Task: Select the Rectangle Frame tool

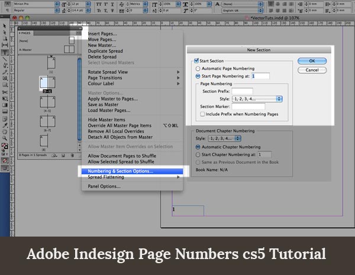Action: click(5, 79)
